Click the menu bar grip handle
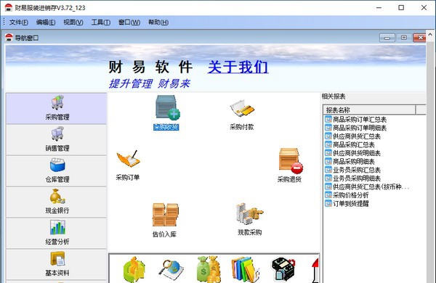Viewport: 436px width, 283px height. [x=4, y=22]
